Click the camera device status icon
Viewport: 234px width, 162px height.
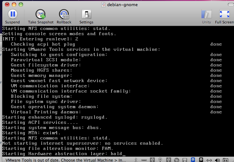pos(160,160)
